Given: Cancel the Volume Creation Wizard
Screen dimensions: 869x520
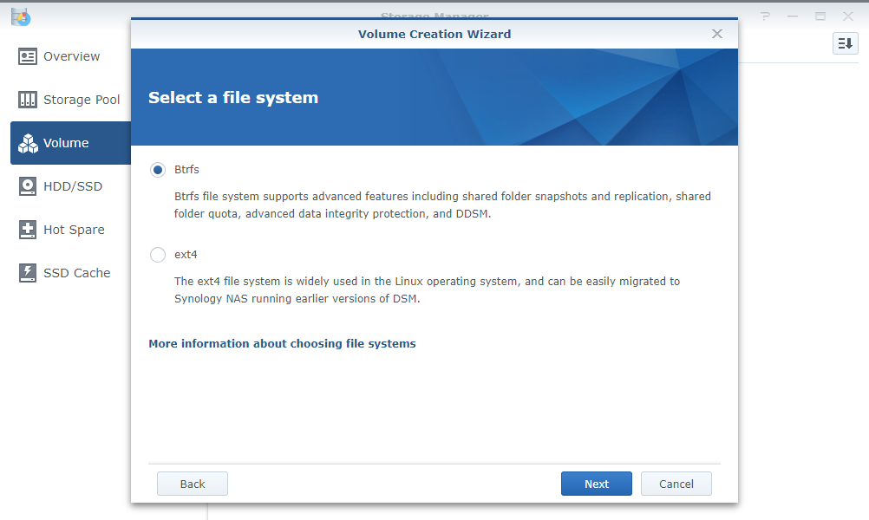Looking at the screenshot, I should 676,484.
